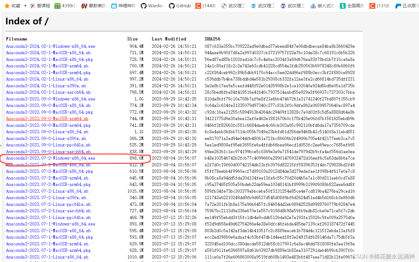Download Anaconda3-2023.09-0-Windows-x86_64.exe
This screenshot has height=262, width=419.
tap(50, 99)
